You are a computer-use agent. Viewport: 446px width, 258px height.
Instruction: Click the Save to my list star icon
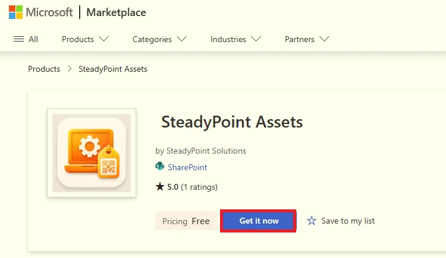coord(312,221)
